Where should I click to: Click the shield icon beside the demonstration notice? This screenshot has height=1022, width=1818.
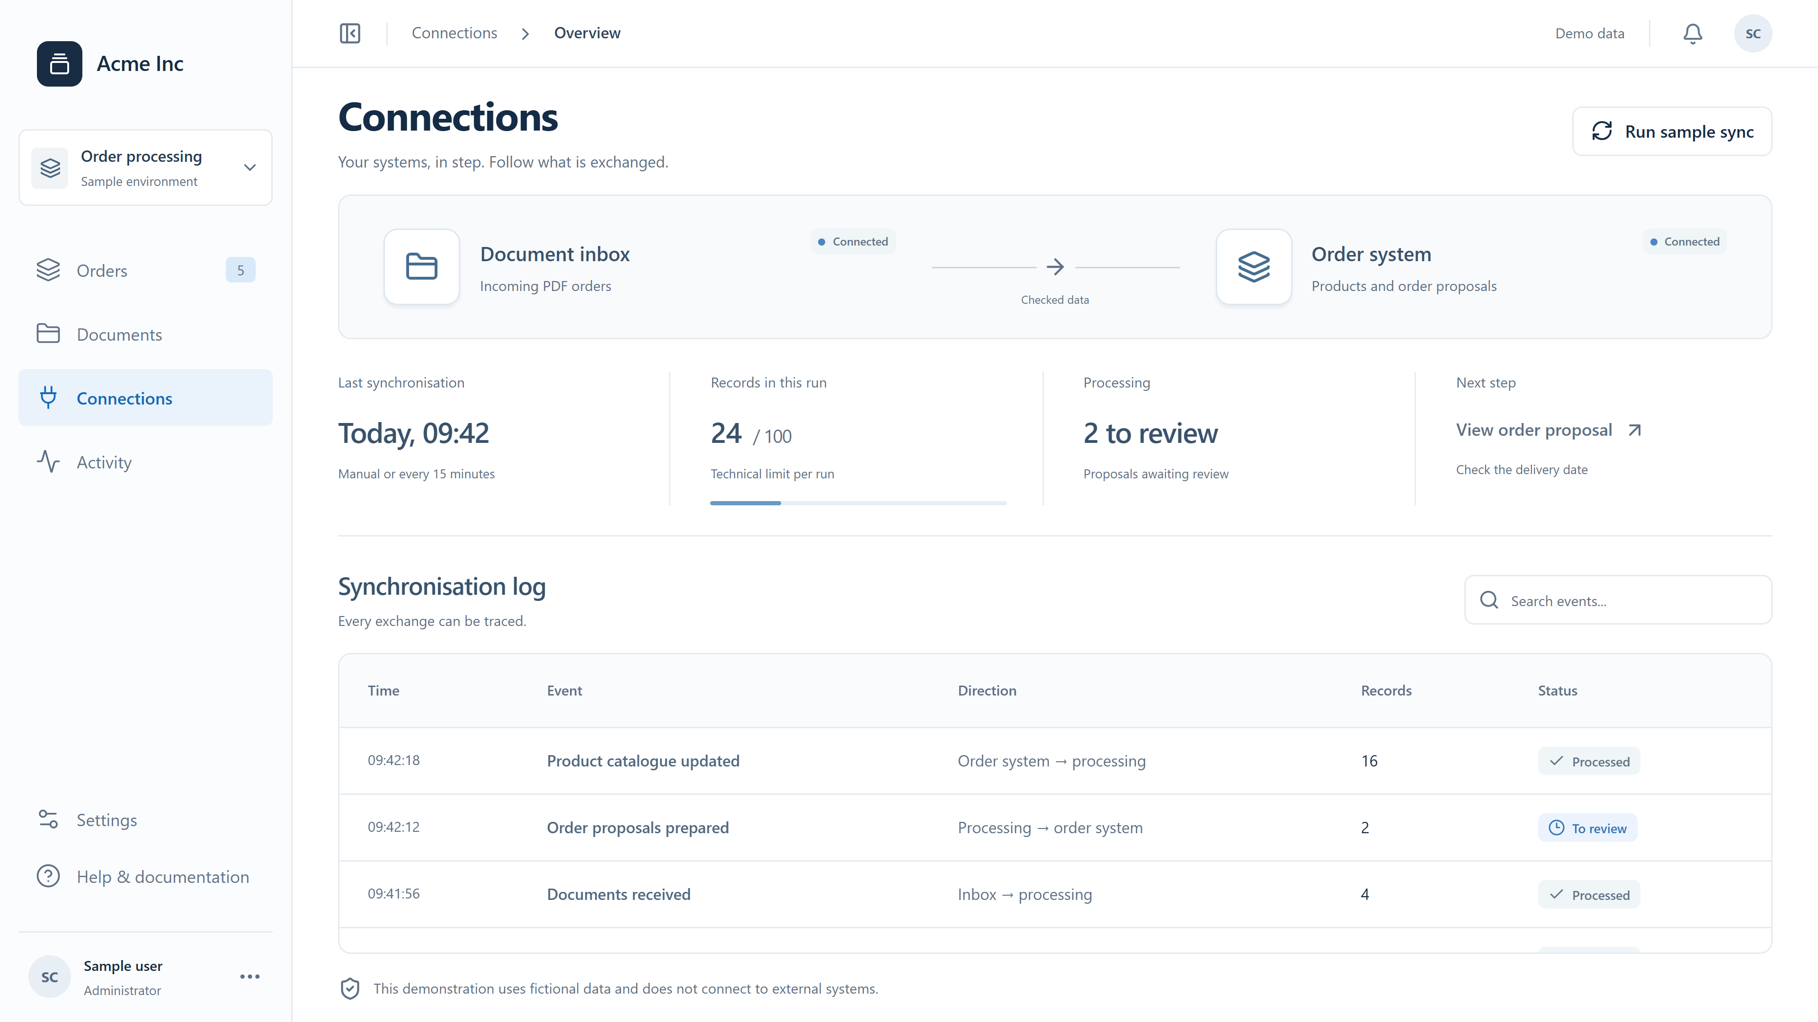tap(350, 989)
